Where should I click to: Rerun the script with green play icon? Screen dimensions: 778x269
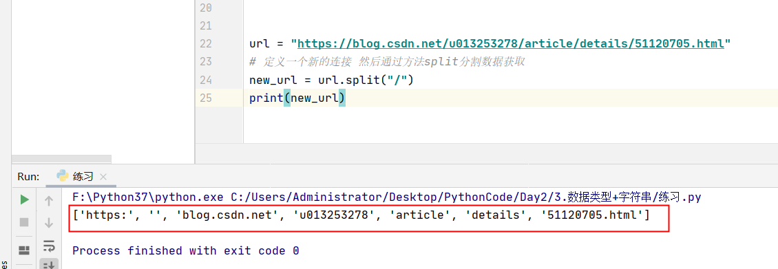coord(24,200)
